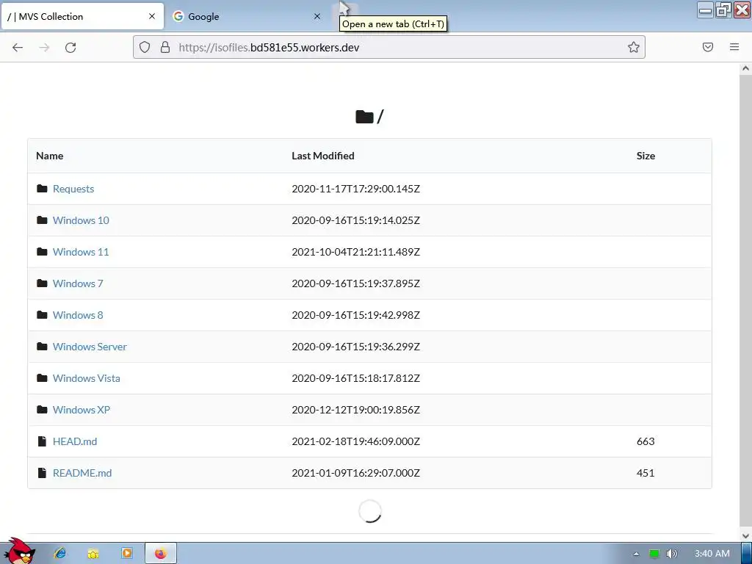Click the Angry Birds start button
Viewport: 752px width, 564px height.
(19, 552)
